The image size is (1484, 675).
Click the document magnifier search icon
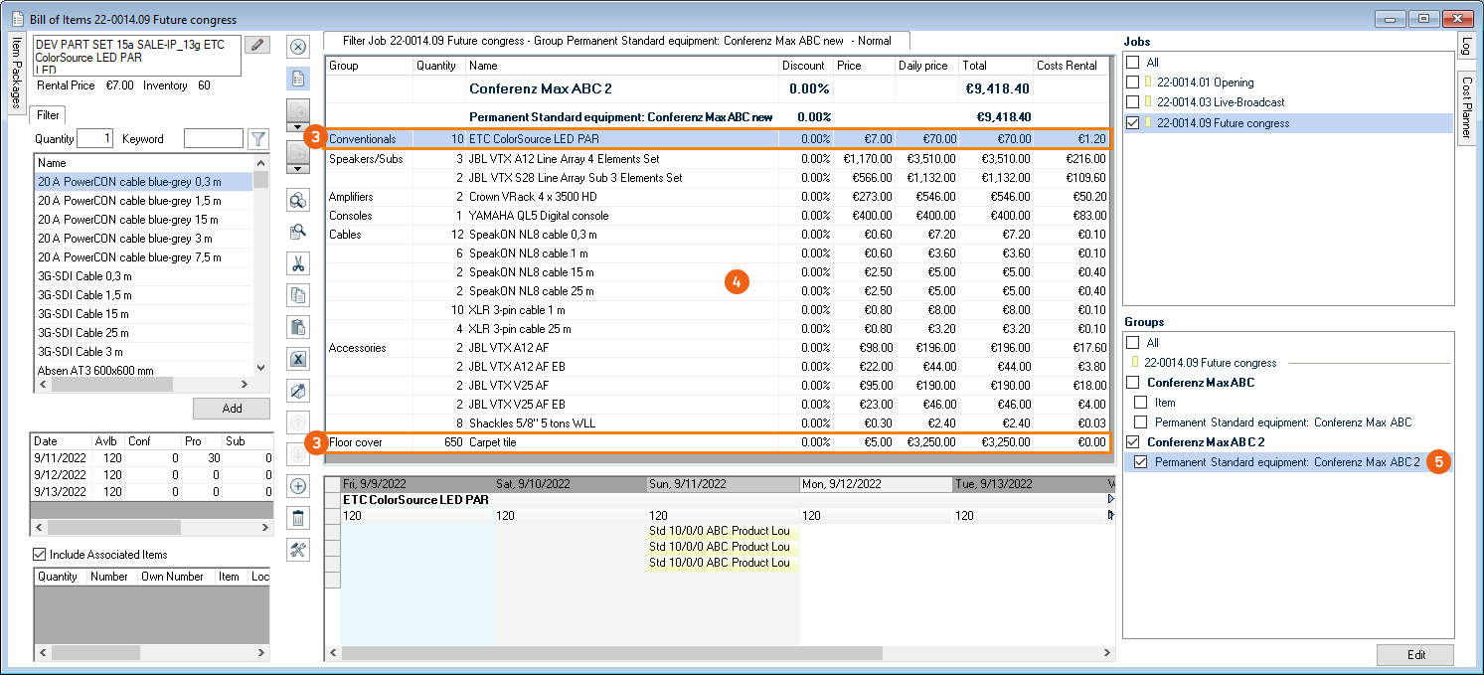coord(297,232)
